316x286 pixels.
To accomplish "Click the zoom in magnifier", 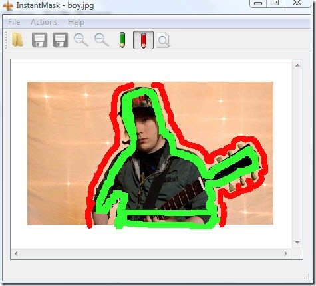I will (81, 40).
